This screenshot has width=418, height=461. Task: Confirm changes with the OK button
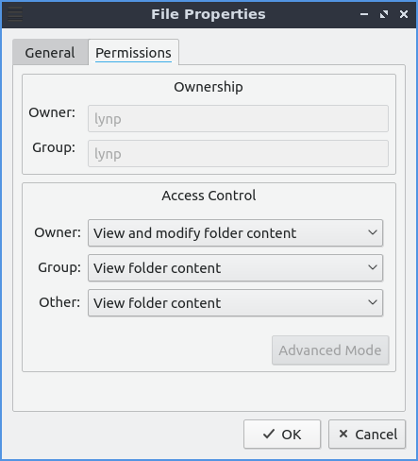tap(282, 435)
